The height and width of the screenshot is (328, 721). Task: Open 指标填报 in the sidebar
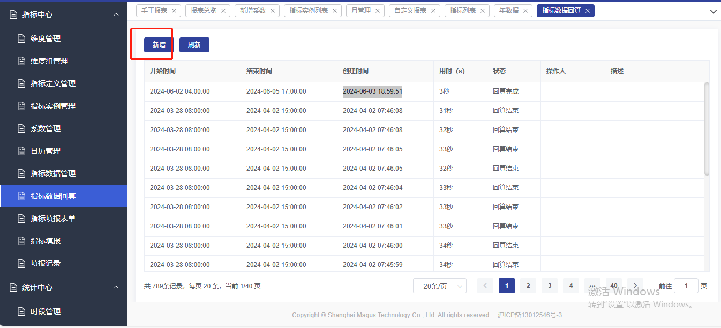(46, 241)
